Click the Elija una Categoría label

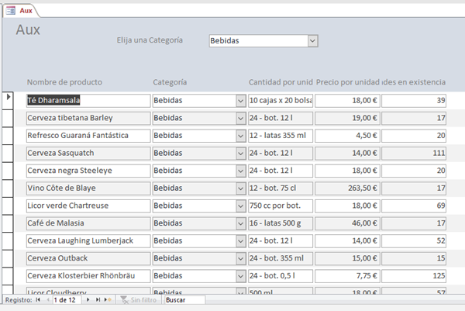[150, 40]
